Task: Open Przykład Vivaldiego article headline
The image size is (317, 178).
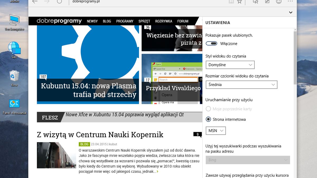Action: point(173,88)
